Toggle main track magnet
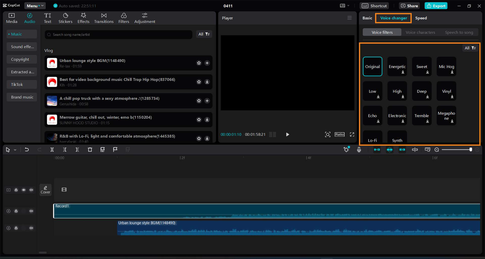Screen dimensions: 485x259 pyautogui.click(x=377, y=150)
